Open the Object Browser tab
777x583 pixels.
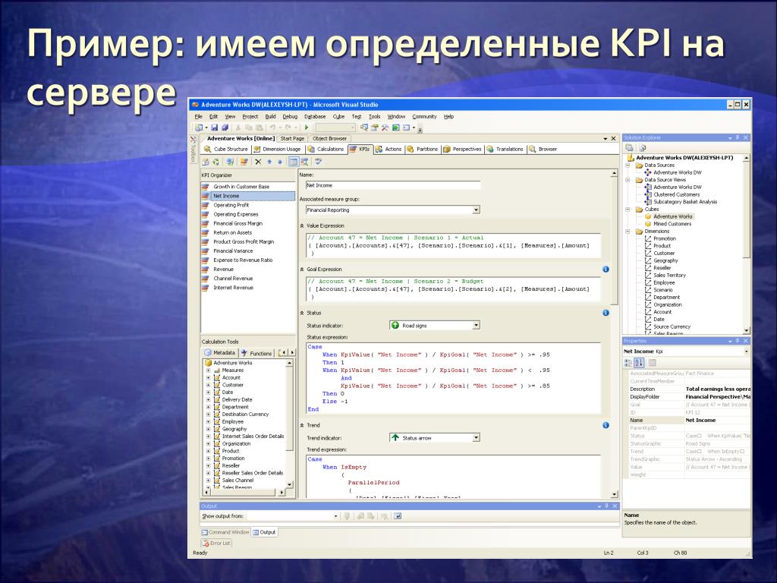point(329,138)
